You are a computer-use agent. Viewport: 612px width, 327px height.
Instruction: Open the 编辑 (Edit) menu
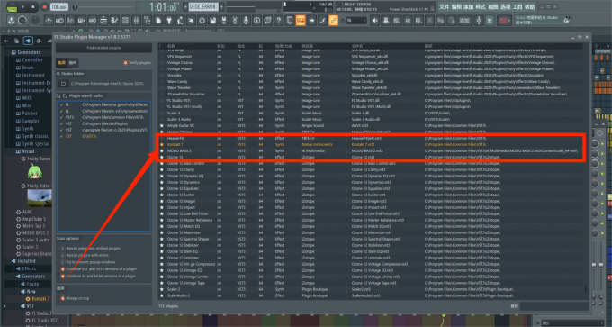coord(456,6)
